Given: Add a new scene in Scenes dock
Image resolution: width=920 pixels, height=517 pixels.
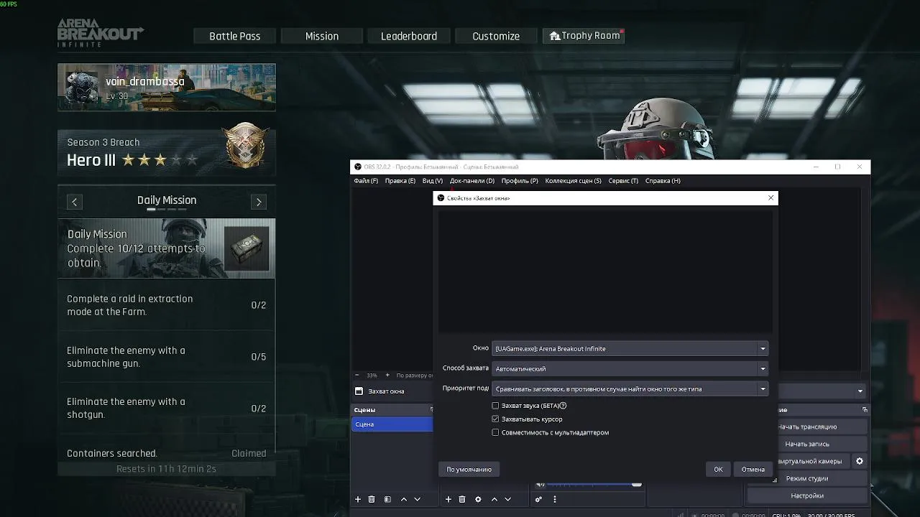Looking at the screenshot, I should click(x=358, y=499).
